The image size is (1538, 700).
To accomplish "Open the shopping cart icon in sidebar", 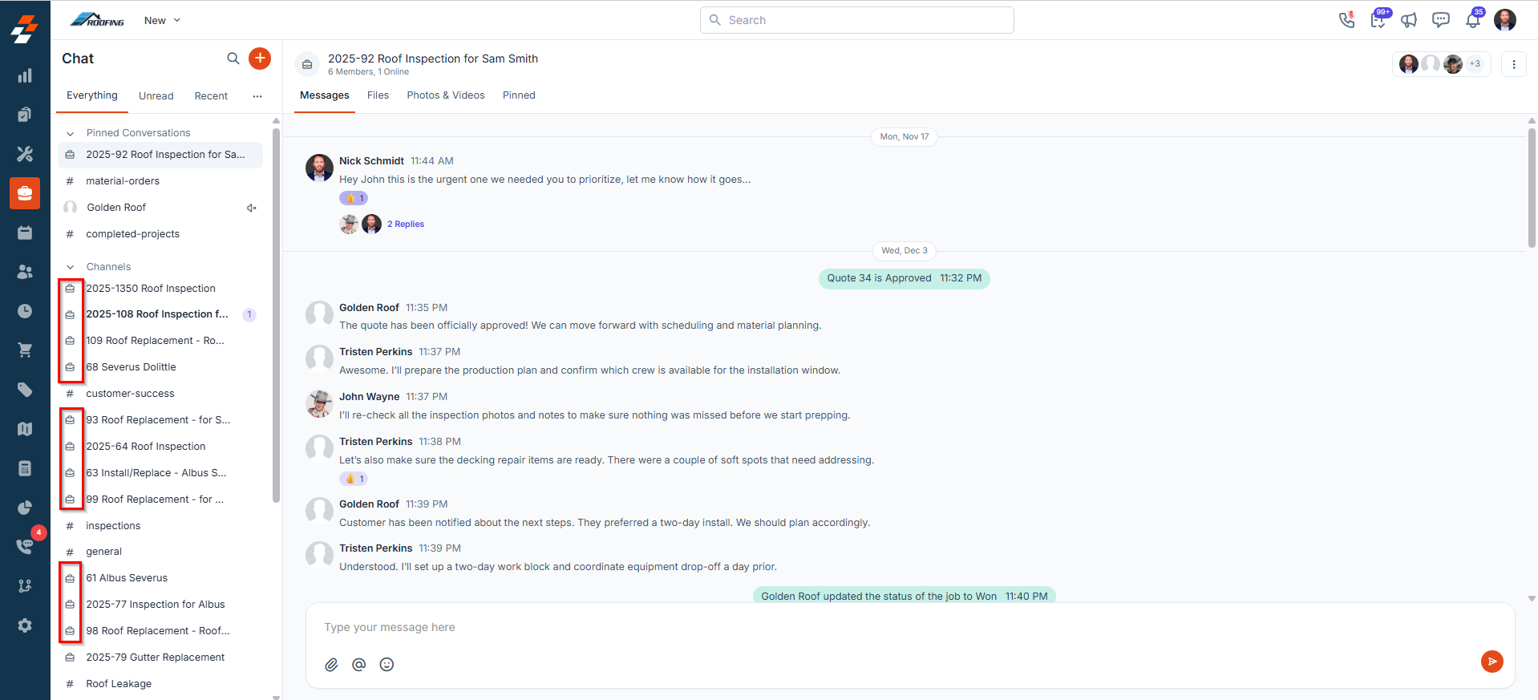I will pyautogui.click(x=25, y=350).
